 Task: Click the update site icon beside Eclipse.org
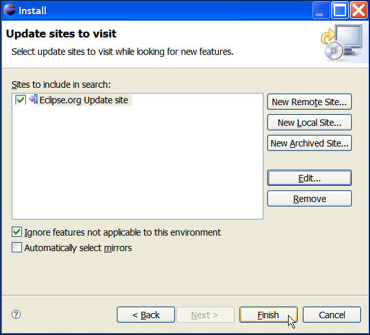pos(34,99)
